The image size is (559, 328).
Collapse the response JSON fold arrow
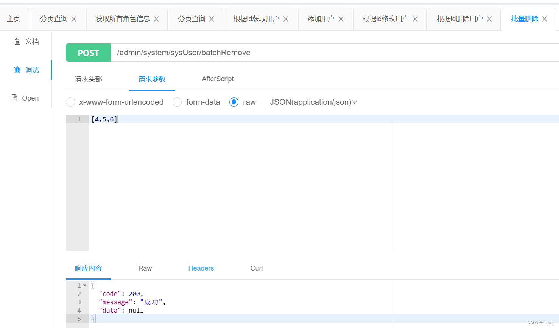coord(85,285)
